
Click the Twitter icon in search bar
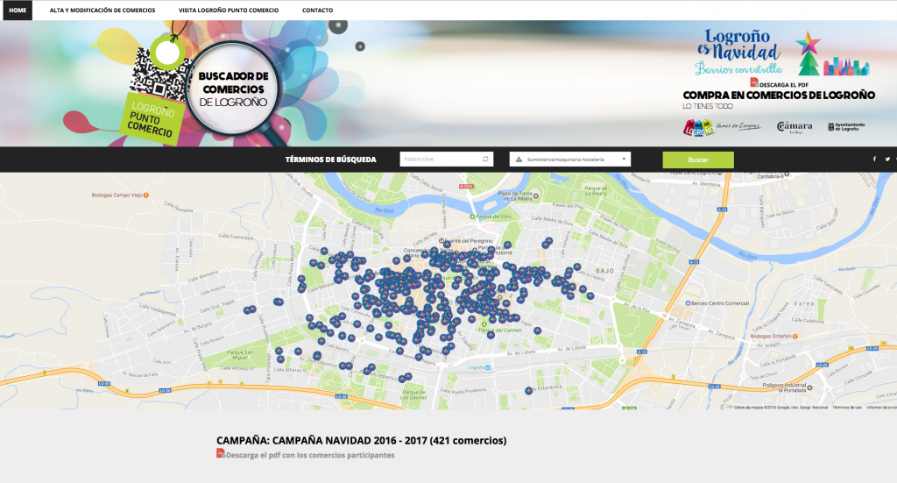[887, 159]
